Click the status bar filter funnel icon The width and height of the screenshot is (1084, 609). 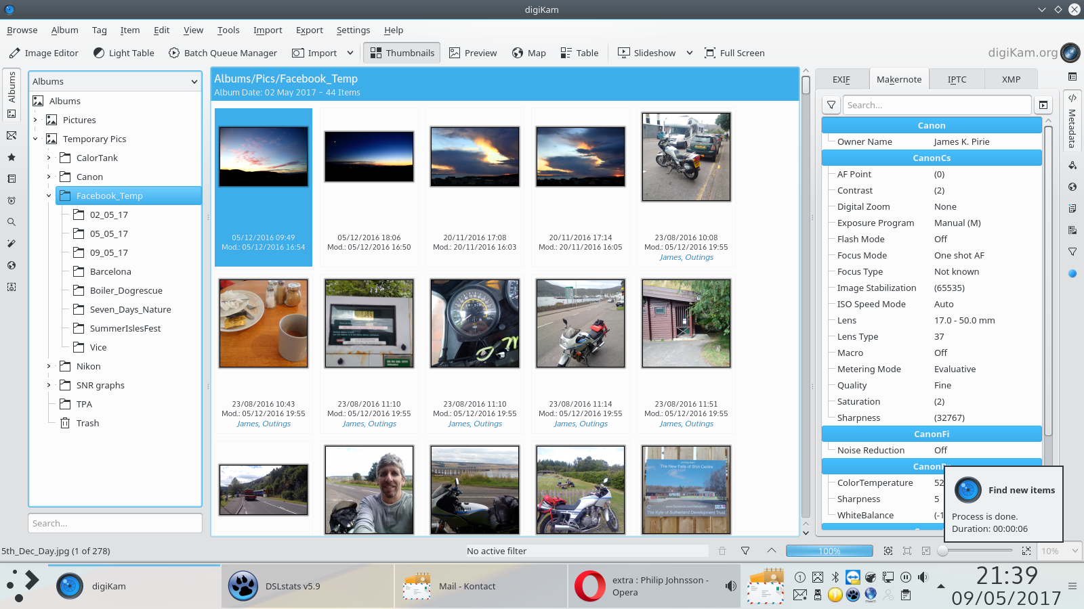[x=745, y=551]
